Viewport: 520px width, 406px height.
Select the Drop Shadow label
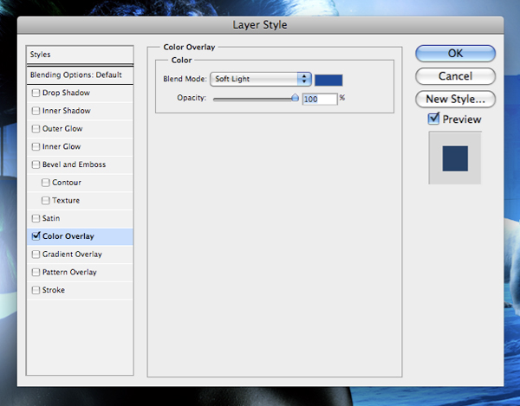click(x=66, y=93)
